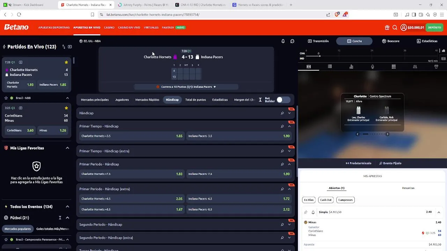Open the Kick Dashboard browser tab
Image resolution: width=447 pixels, height=251 pixels.
tap(28, 5)
